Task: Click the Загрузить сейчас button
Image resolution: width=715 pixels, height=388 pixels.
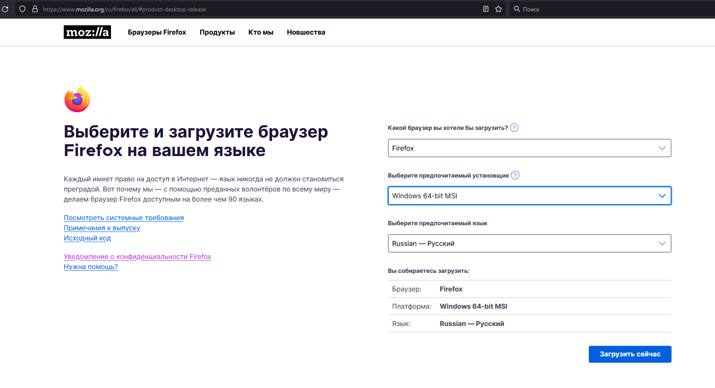Action: pyautogui.click(x=630, y=354)
